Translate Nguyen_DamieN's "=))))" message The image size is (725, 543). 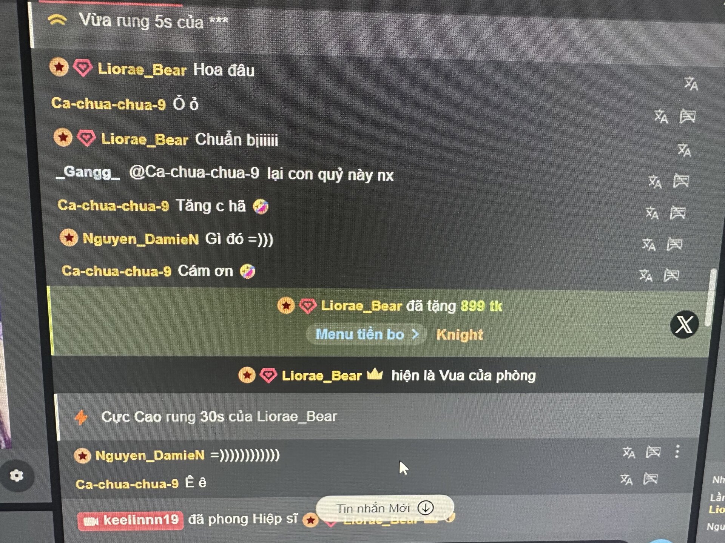(x=629, y=452)
